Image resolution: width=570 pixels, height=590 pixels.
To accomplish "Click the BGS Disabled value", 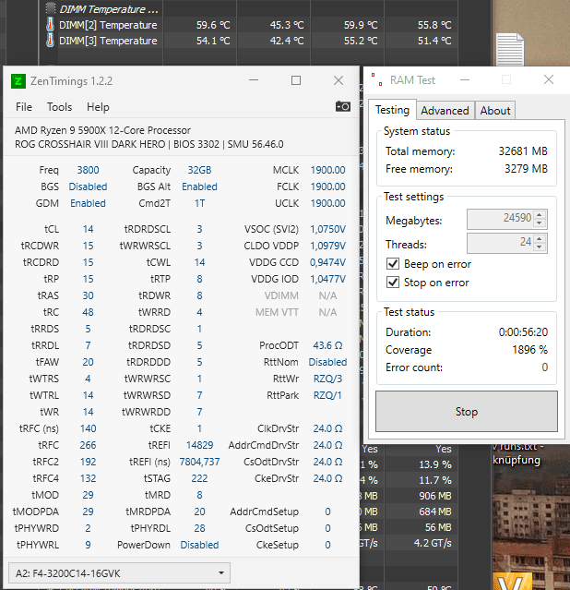I will click(x=88, y=187).
